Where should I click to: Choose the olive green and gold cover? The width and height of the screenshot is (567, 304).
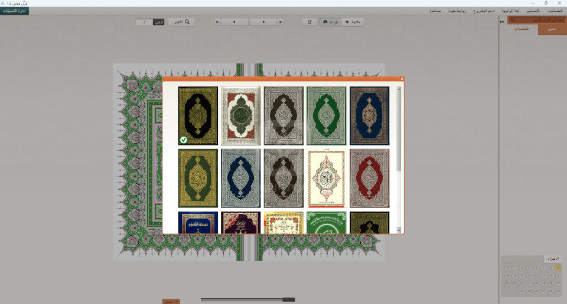198,178
